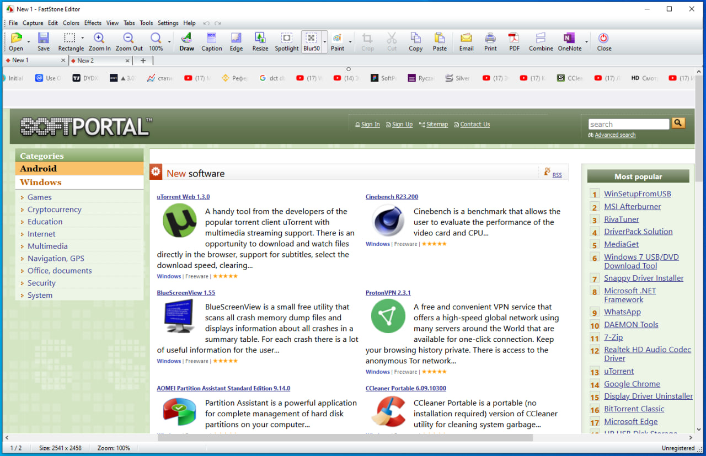The image size is (706, 456).
Task: Activate the Spotlight tool
Action: click(x=287, y=38)
